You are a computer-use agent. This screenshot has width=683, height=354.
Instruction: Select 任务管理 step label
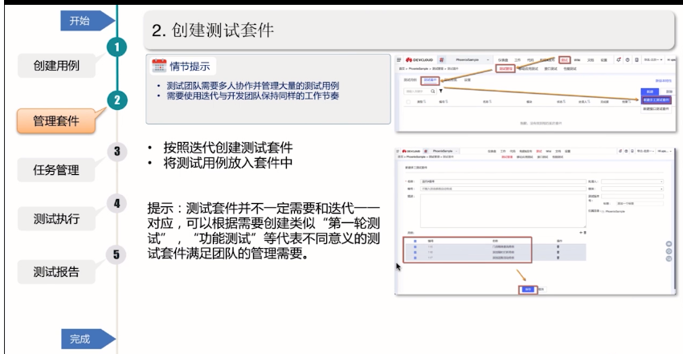click(56, 169)
